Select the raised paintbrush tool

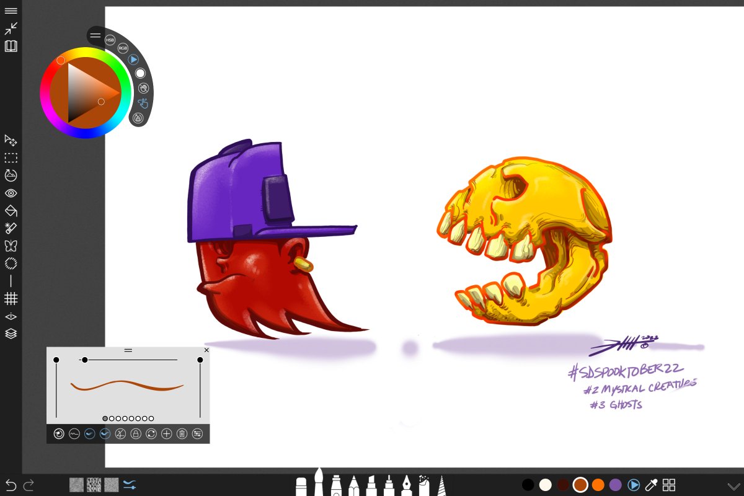319,482
